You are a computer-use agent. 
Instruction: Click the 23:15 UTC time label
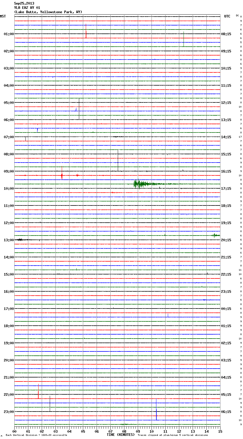coord(226,292)
